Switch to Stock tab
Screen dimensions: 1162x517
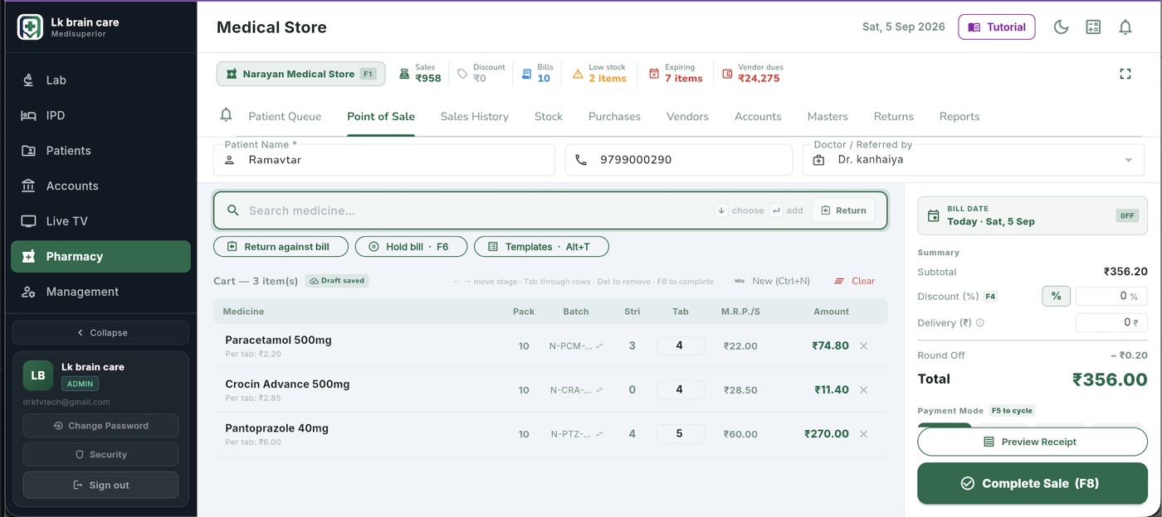548,116
